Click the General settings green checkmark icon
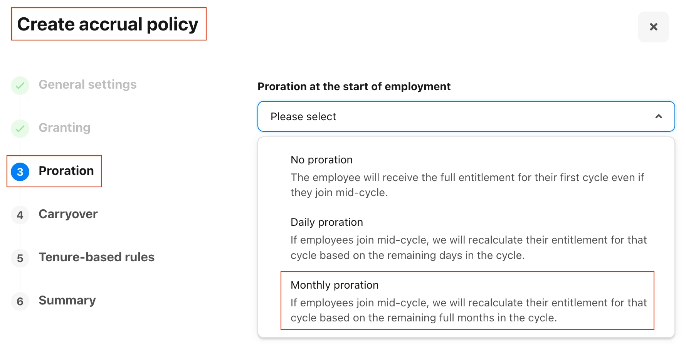686x353 pixels. (20, 86)
